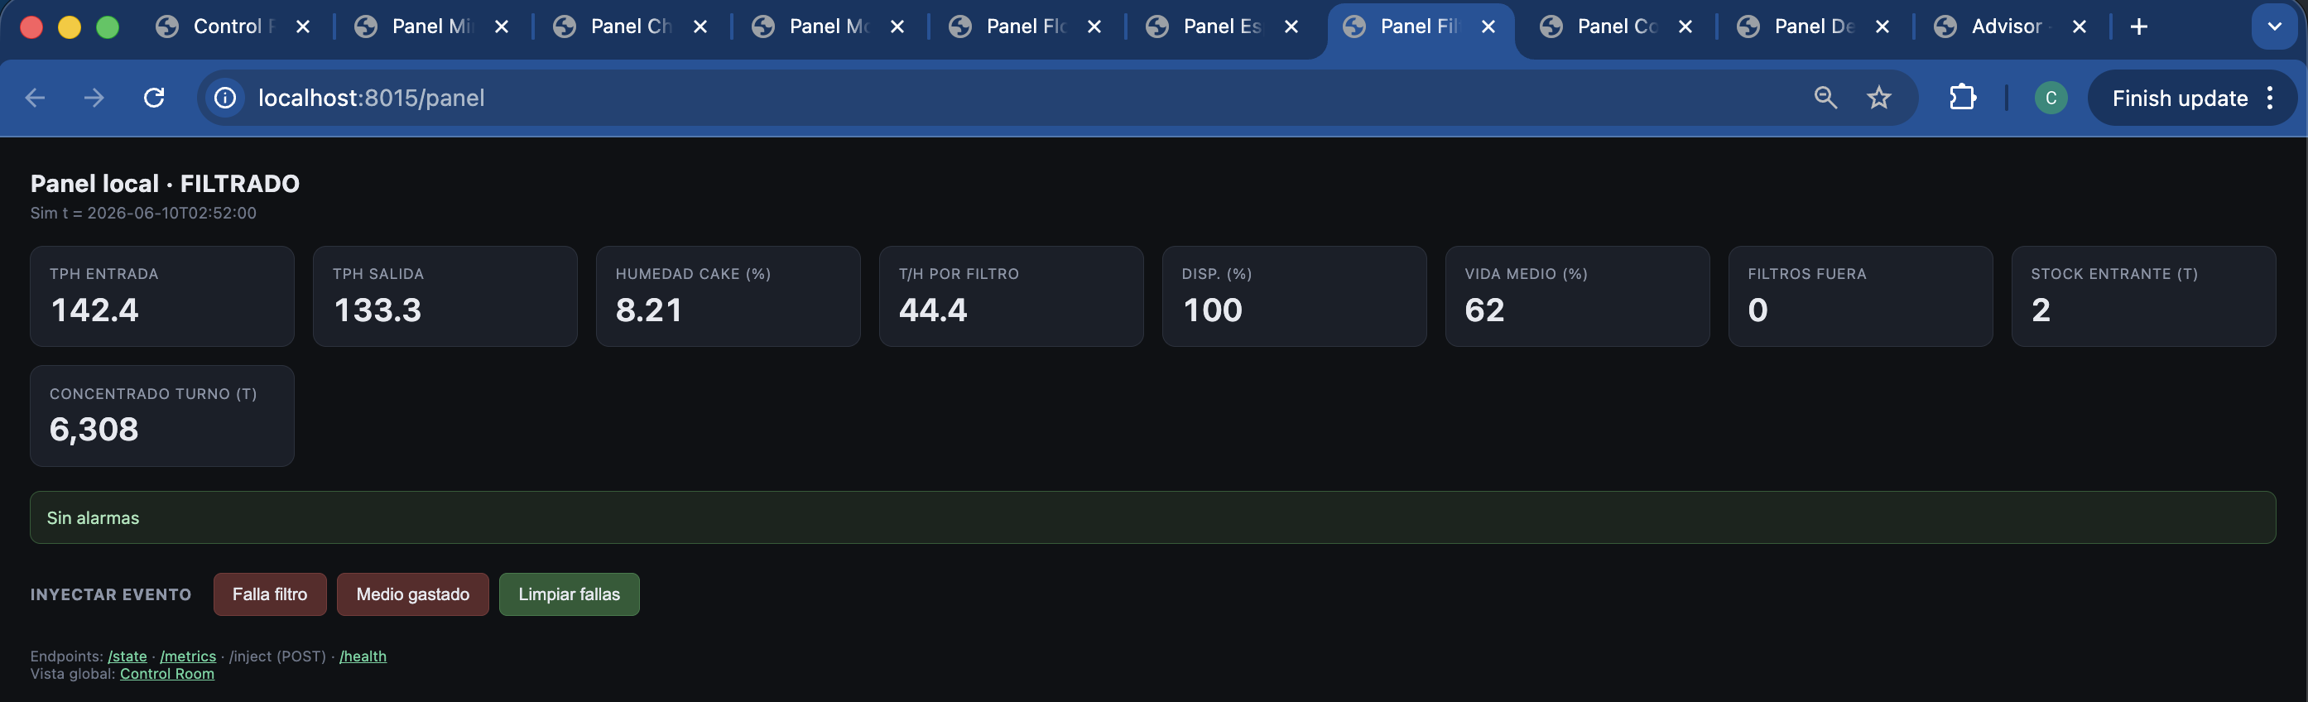This screenshot has height=702, width=2308.
Task: Open the /health endpoint link
Action: [x=363, y=656]
